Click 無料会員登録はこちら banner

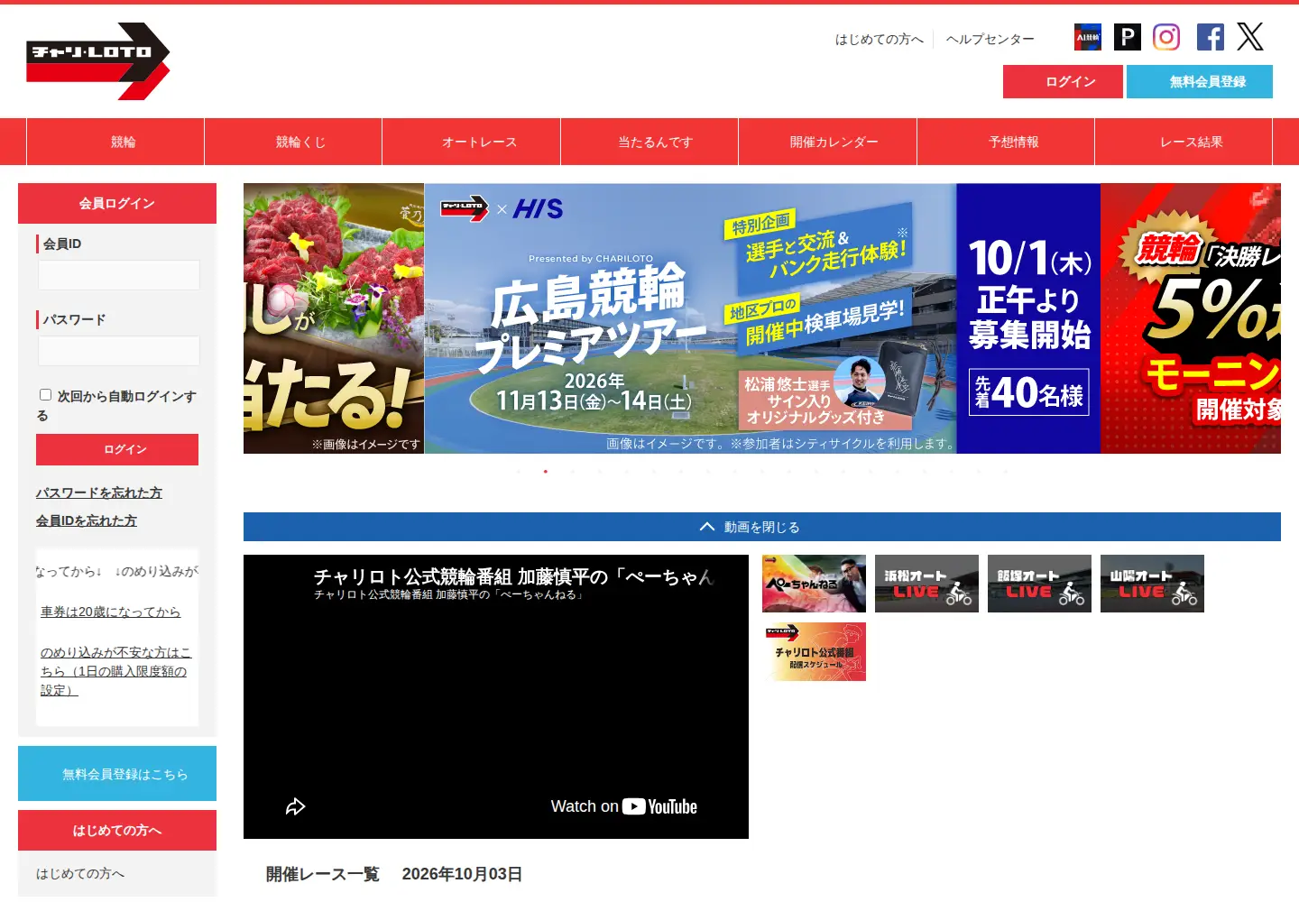click(117, 773)
